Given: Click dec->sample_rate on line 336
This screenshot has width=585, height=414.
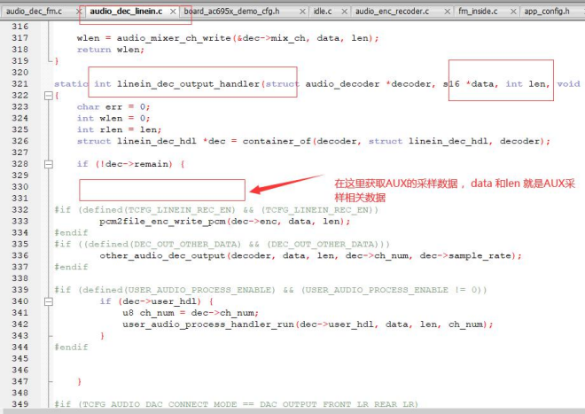Looking at the screenshot, I should pyautogui.click(x=466, y=256).
